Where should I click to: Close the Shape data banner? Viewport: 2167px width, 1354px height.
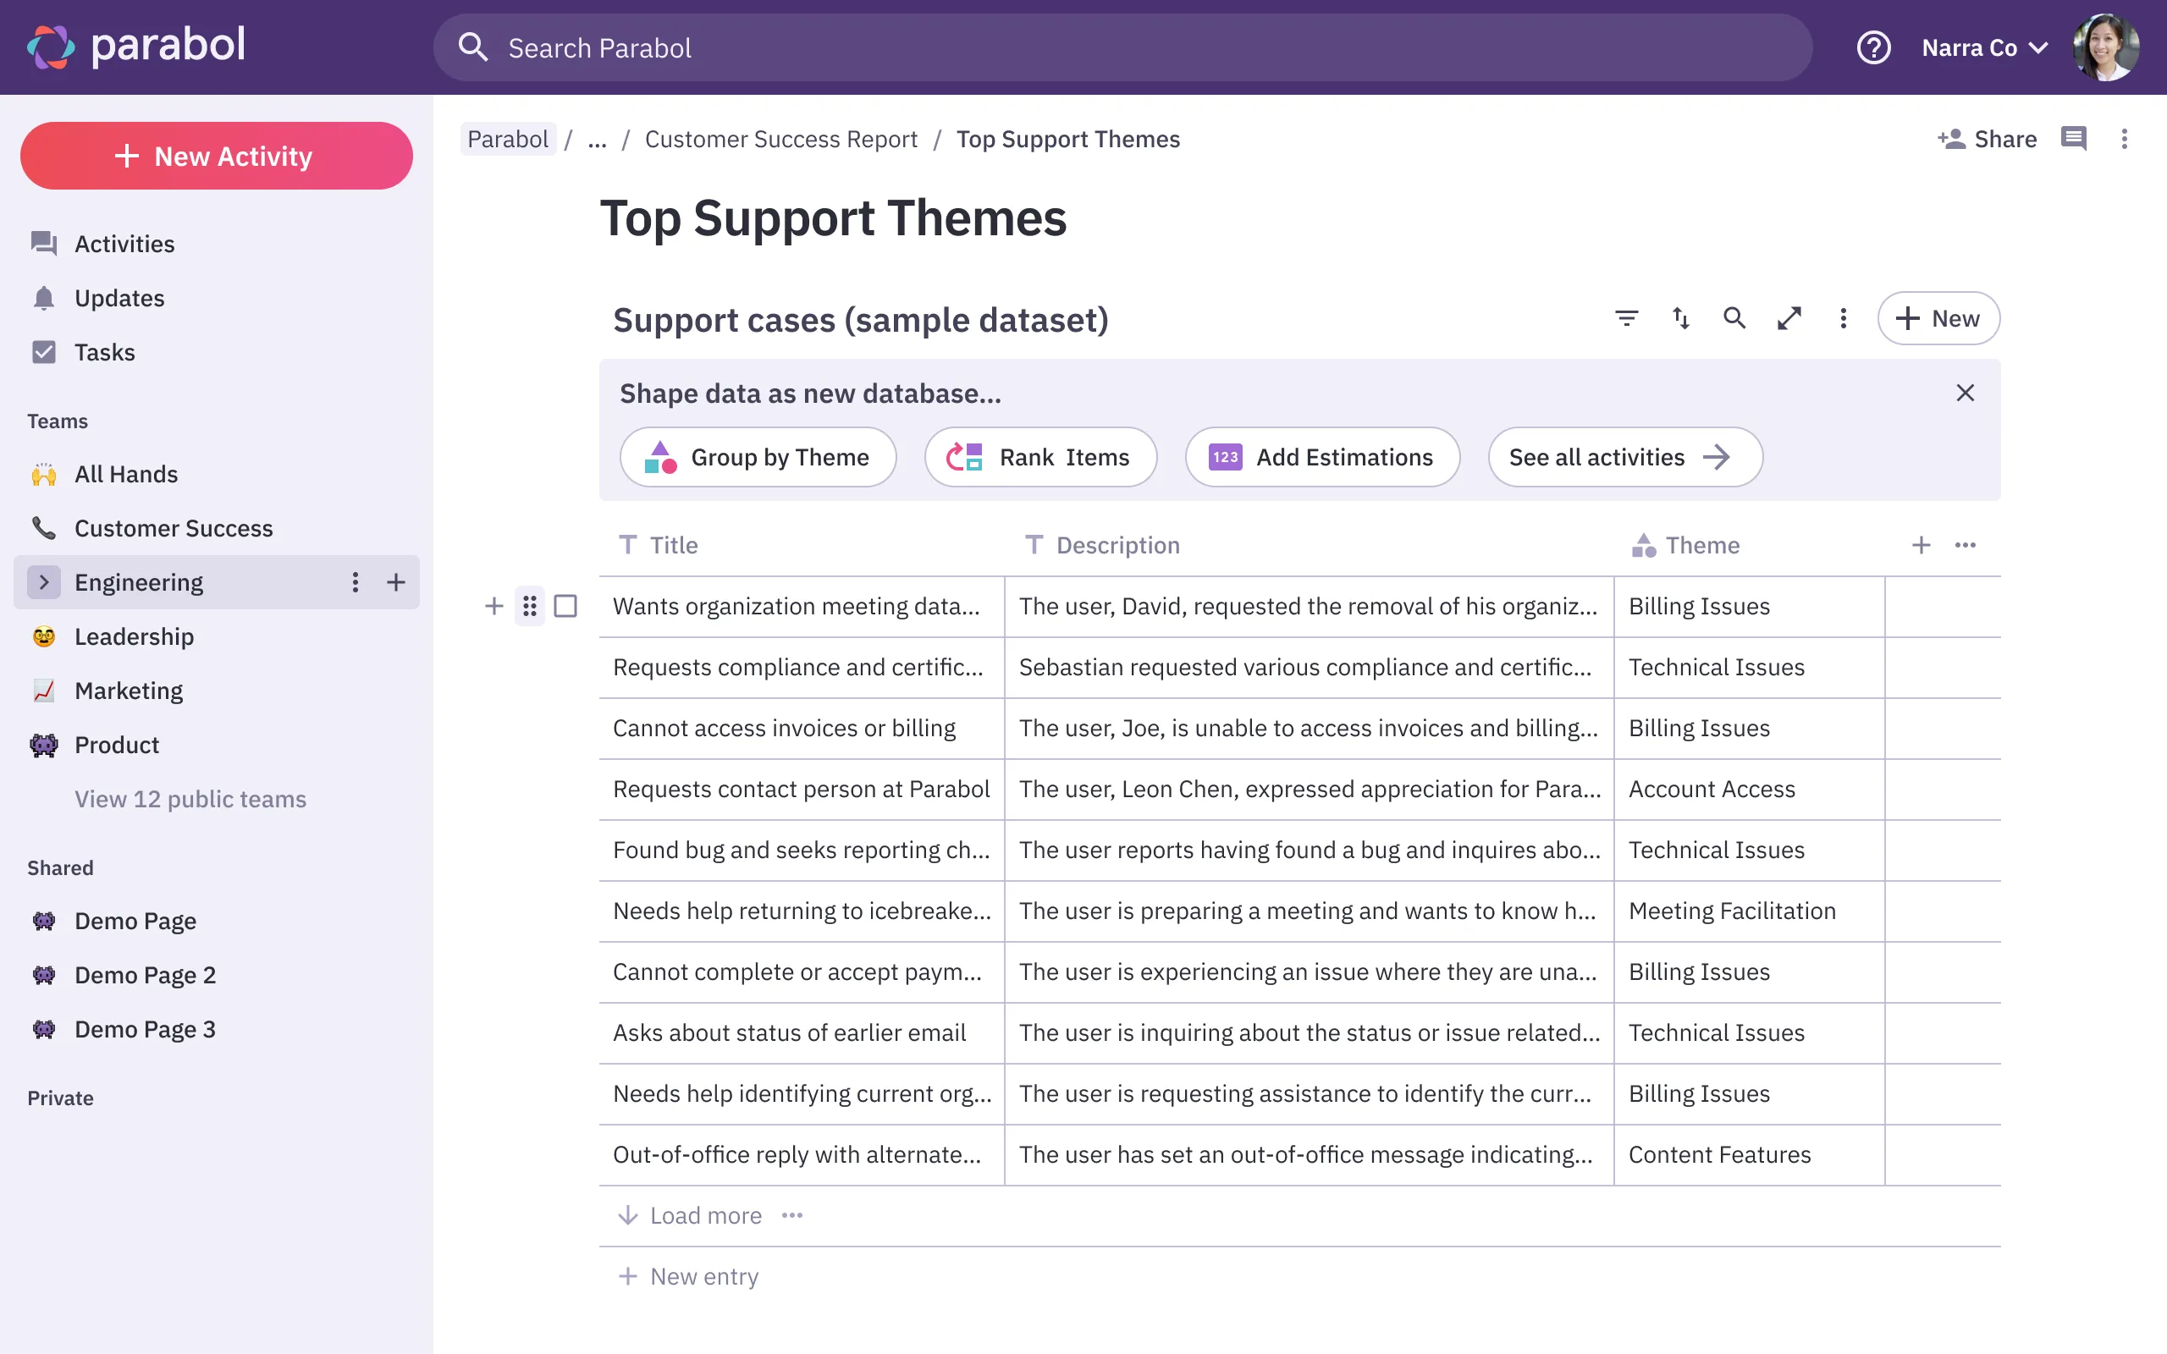click(1965, 394)
